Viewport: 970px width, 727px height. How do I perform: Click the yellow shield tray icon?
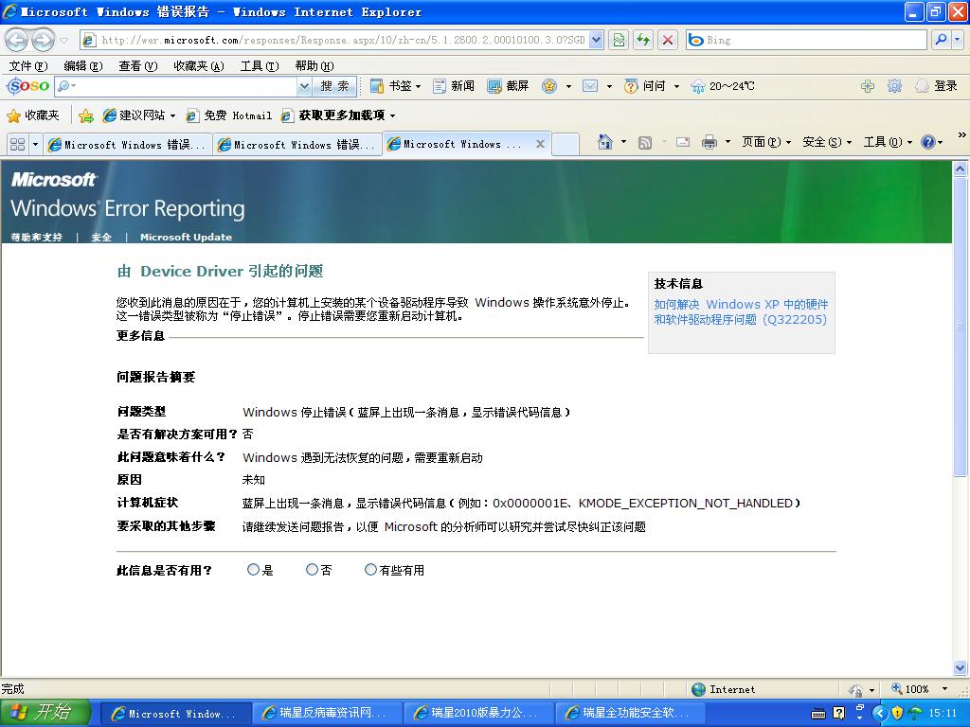[898, 713]
